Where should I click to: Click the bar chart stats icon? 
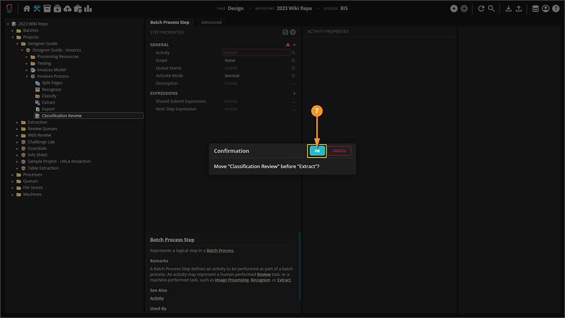88,8
